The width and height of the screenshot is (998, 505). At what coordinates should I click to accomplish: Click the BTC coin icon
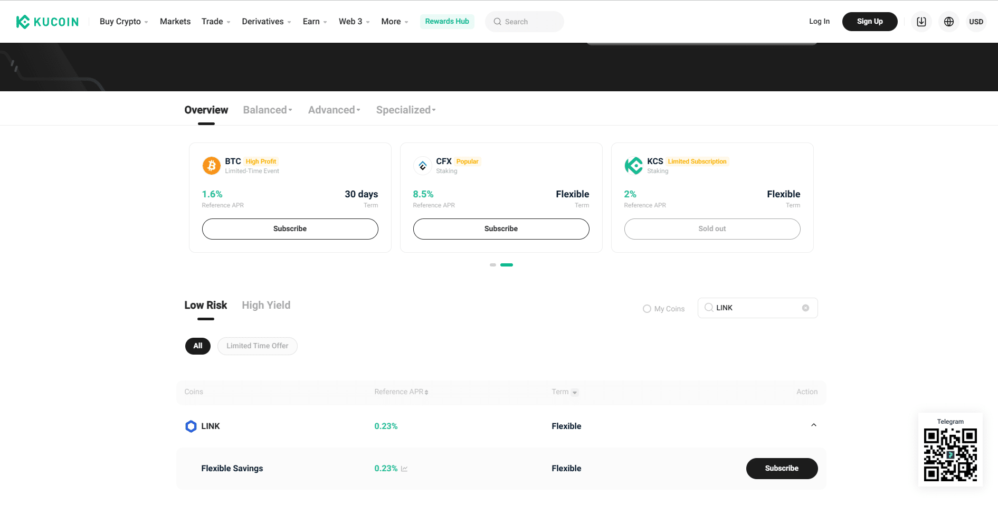click(212, 166)
